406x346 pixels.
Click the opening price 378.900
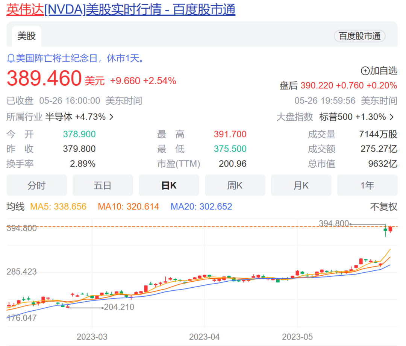(x=79, y=134)
